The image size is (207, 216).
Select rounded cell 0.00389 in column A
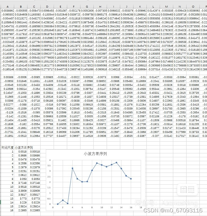[x=8, y=77]
